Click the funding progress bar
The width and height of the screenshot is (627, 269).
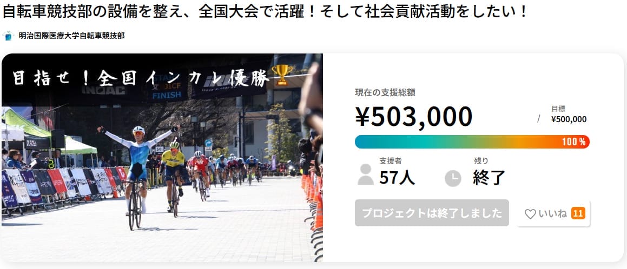click(472, 142)
